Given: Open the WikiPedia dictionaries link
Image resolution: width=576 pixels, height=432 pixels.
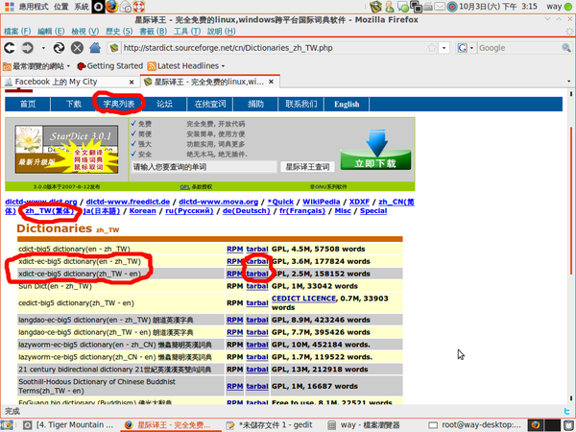Looking at the screenshot, I should pyautogui.click(x=321, y=202).
